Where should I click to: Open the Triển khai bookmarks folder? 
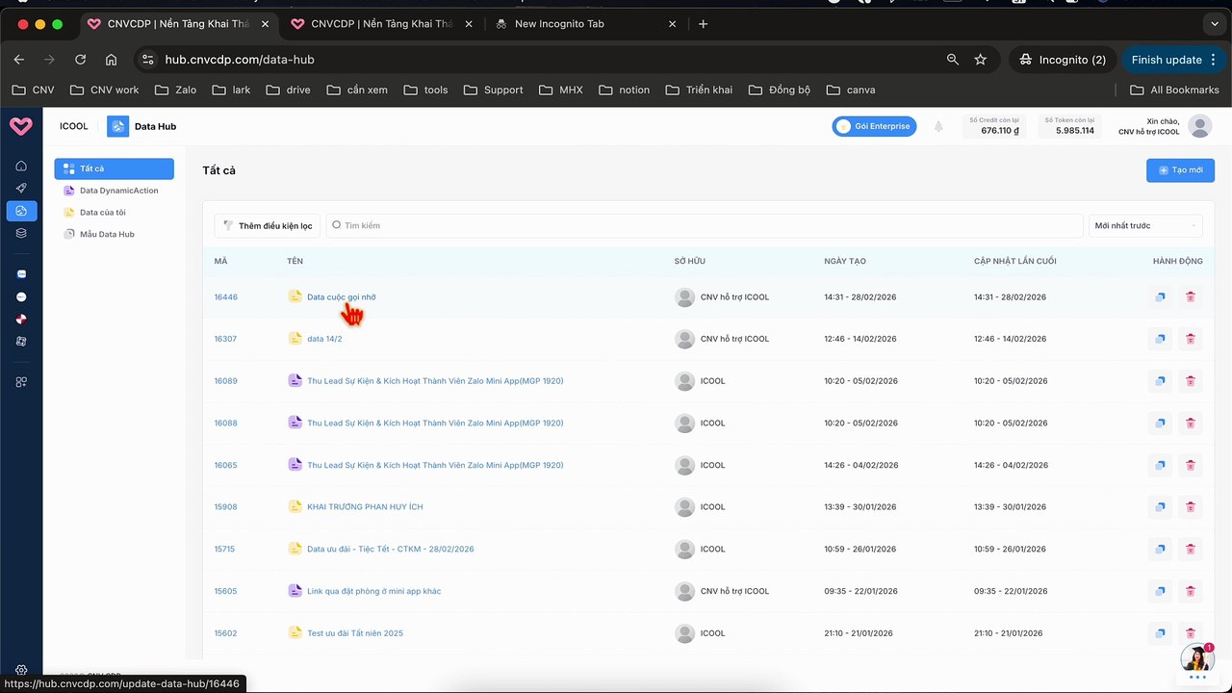699,90
